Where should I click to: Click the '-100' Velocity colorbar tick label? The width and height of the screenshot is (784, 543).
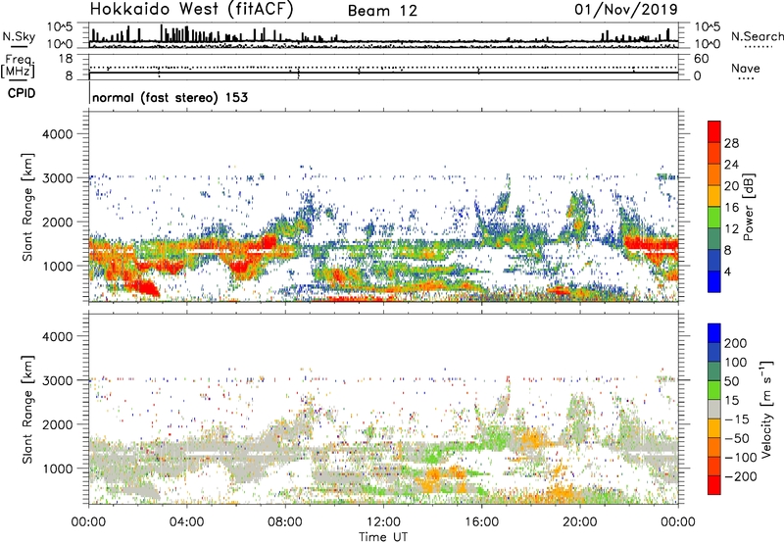(741, 458)
